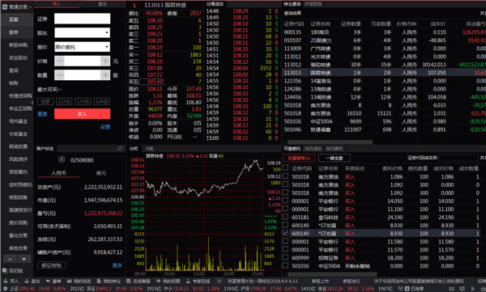This screenshot has height=292, width=486.
Task: Click the scroll-down arrow under the left sidebar
Action: tap(23, 259)
